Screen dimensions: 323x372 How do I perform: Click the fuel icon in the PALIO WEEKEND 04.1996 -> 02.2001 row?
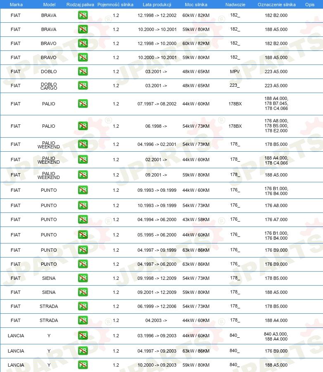[x=83, y=144]
